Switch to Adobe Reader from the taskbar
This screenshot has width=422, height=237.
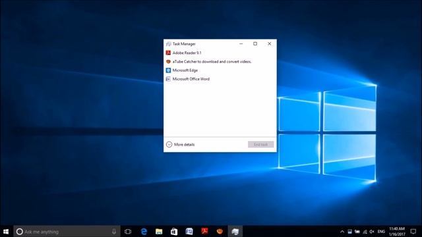204,231
